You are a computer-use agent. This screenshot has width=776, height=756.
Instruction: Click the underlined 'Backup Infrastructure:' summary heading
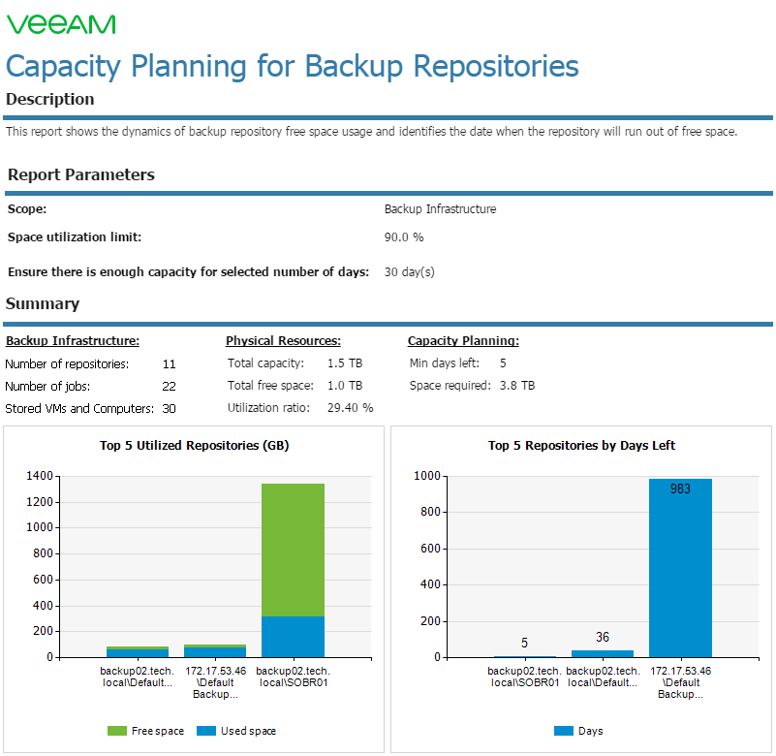[73, 340]
